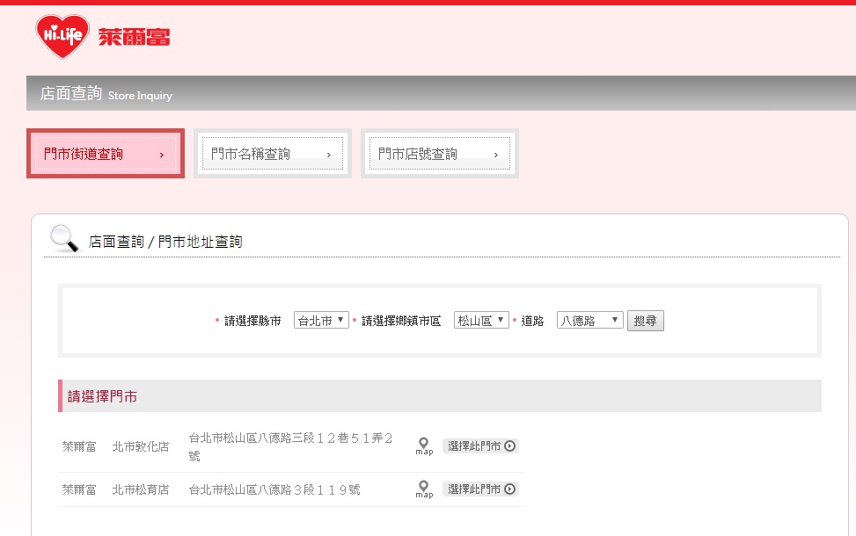Switch to the 門市街道查詢 tab

click(x=106, y=154)
